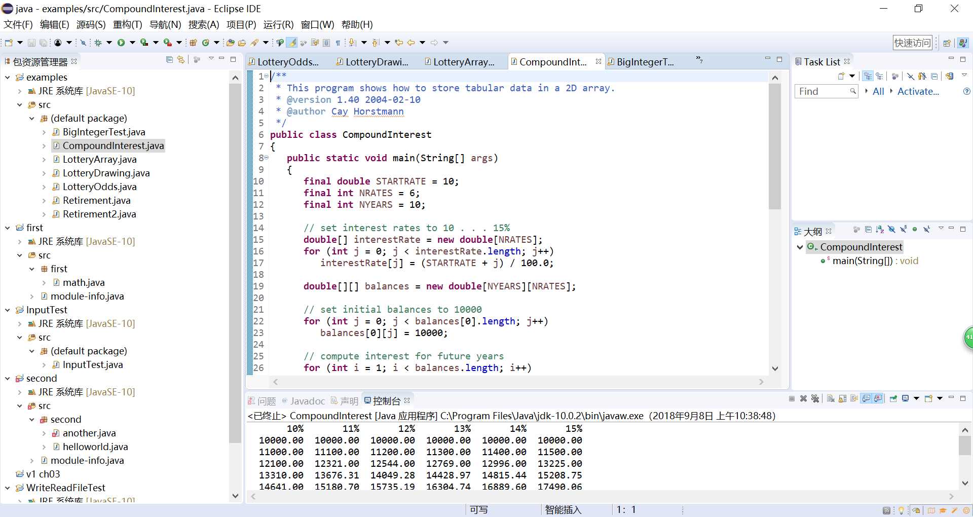Click the Clear Console icon
Viewport: 973px width, 517px height.
point(831,398)
